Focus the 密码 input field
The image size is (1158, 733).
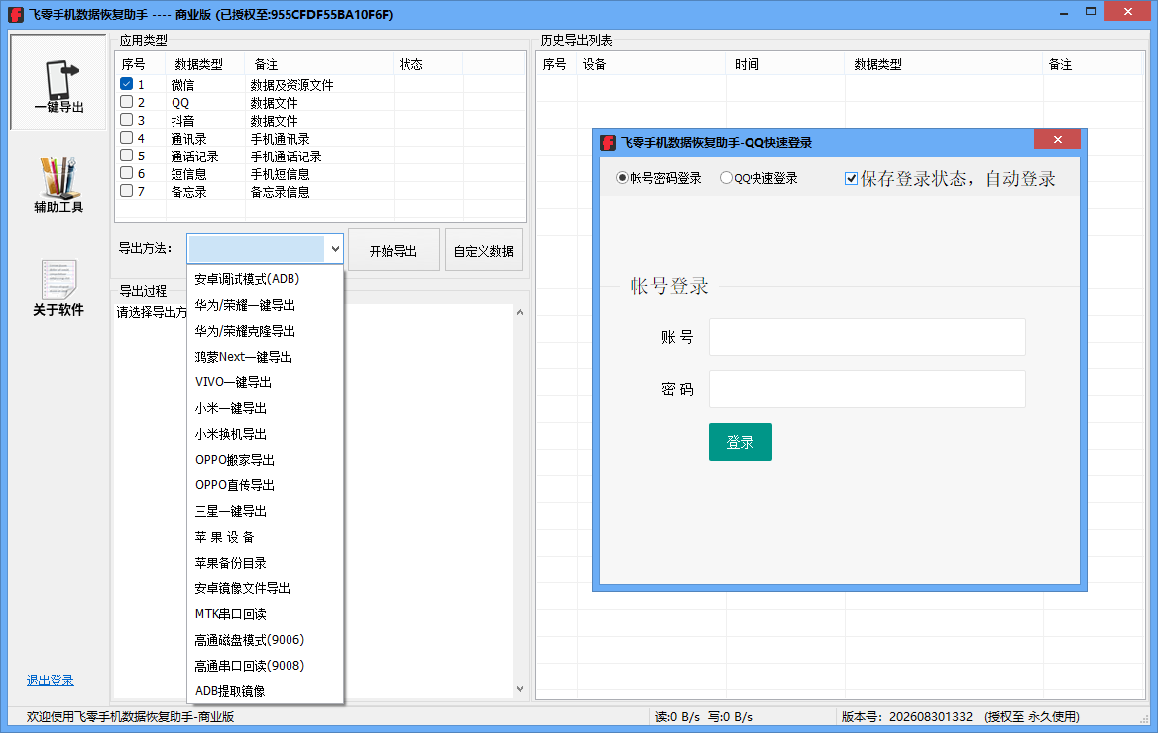[868, 389]
